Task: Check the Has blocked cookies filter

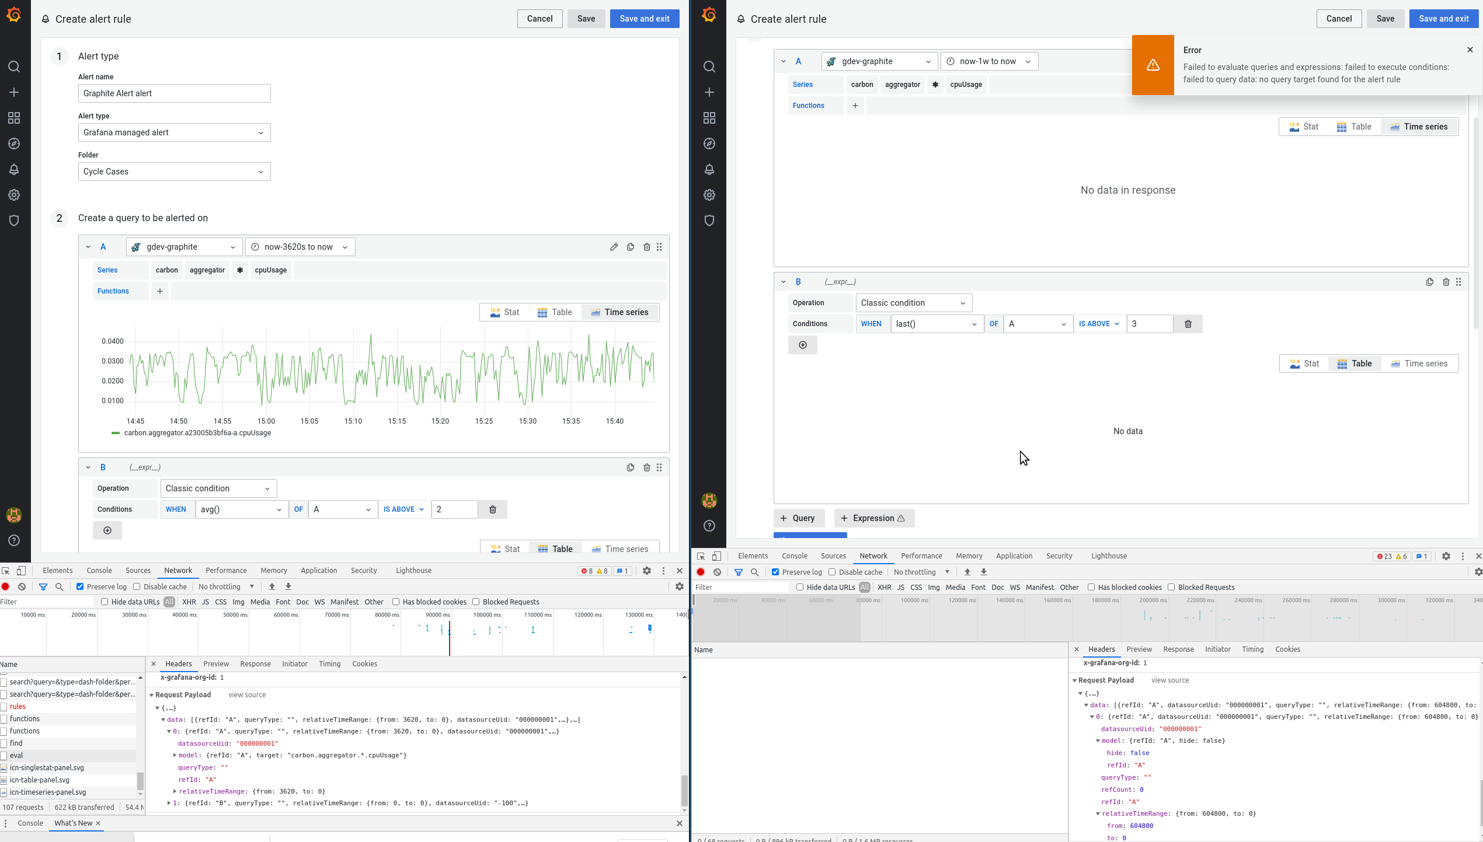Action: (x=396, y=602)
